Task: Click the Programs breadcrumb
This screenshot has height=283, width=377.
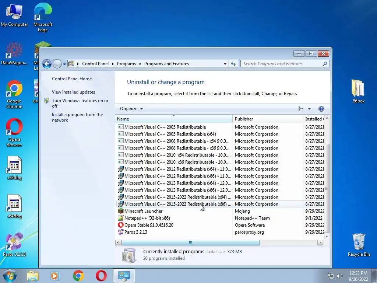Action: (x=127, y=64)
